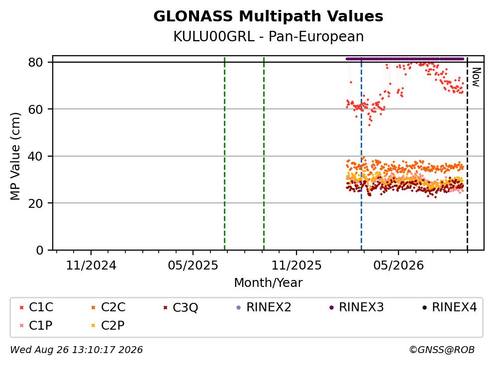
Task: Select the C2P legend label
Action: [x=112, y=325]
